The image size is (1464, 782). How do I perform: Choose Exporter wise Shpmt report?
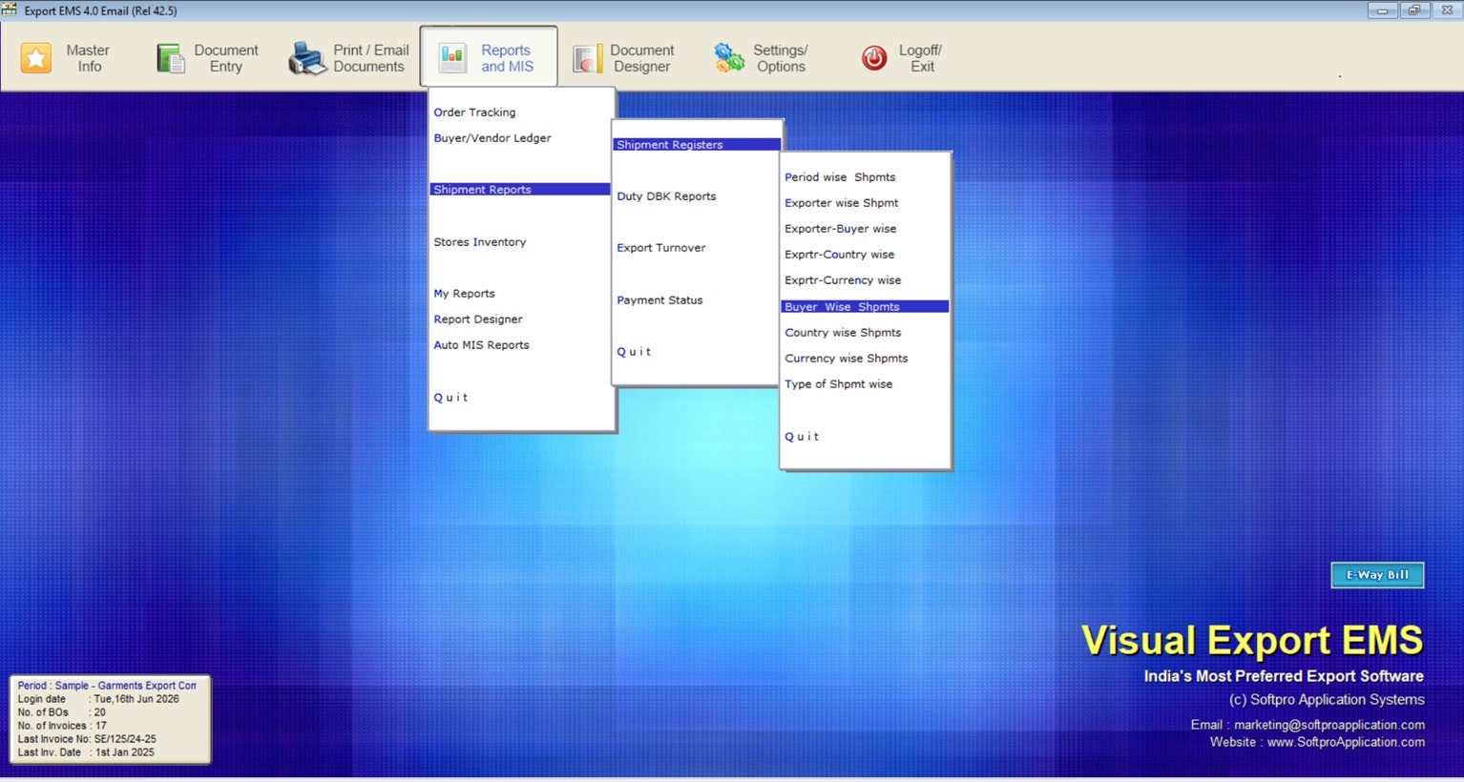(842, 203)
